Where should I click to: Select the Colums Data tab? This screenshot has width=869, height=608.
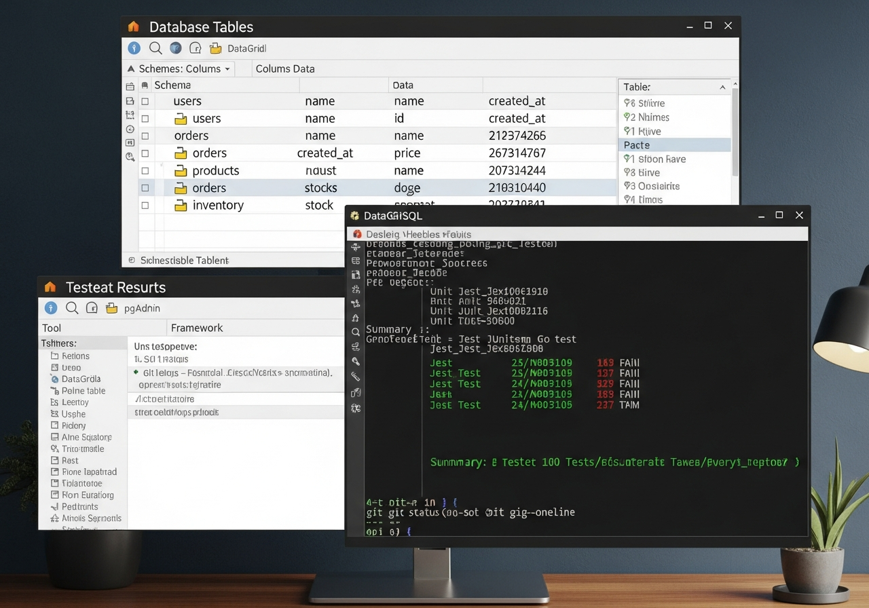[285, 69]
